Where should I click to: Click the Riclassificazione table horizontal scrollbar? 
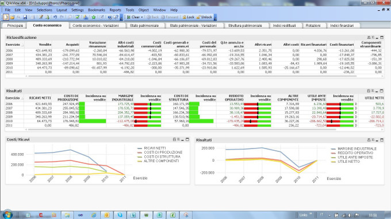click(x=193, y=76)
